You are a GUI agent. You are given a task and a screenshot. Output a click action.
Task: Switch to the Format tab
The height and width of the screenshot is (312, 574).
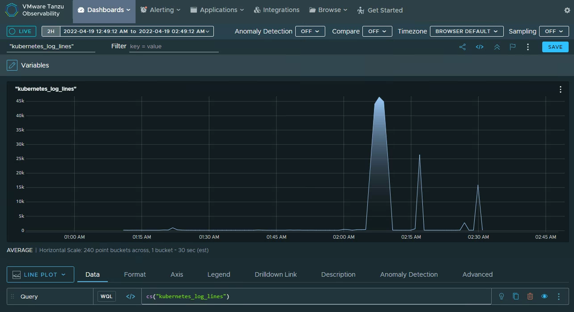click(x=135, y=274)
